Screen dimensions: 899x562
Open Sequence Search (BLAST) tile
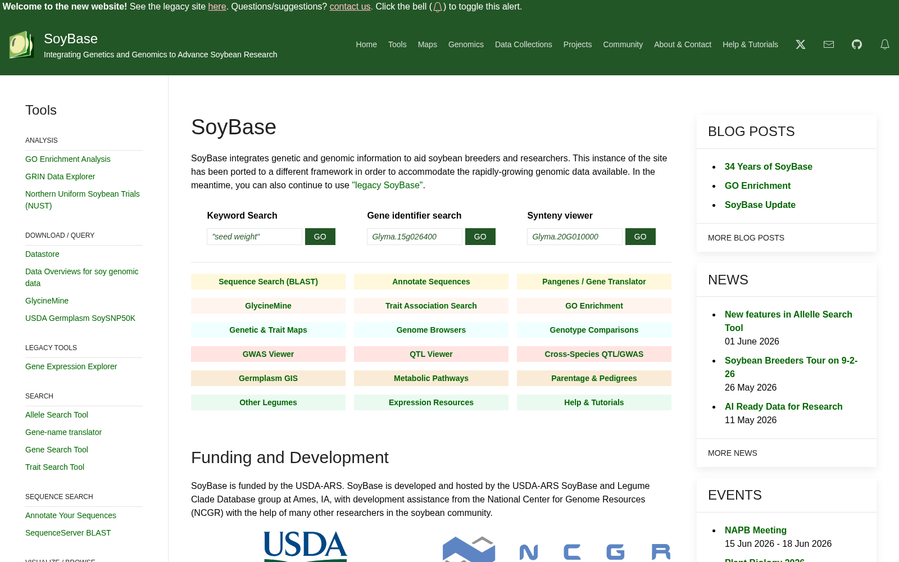(268, 282)
